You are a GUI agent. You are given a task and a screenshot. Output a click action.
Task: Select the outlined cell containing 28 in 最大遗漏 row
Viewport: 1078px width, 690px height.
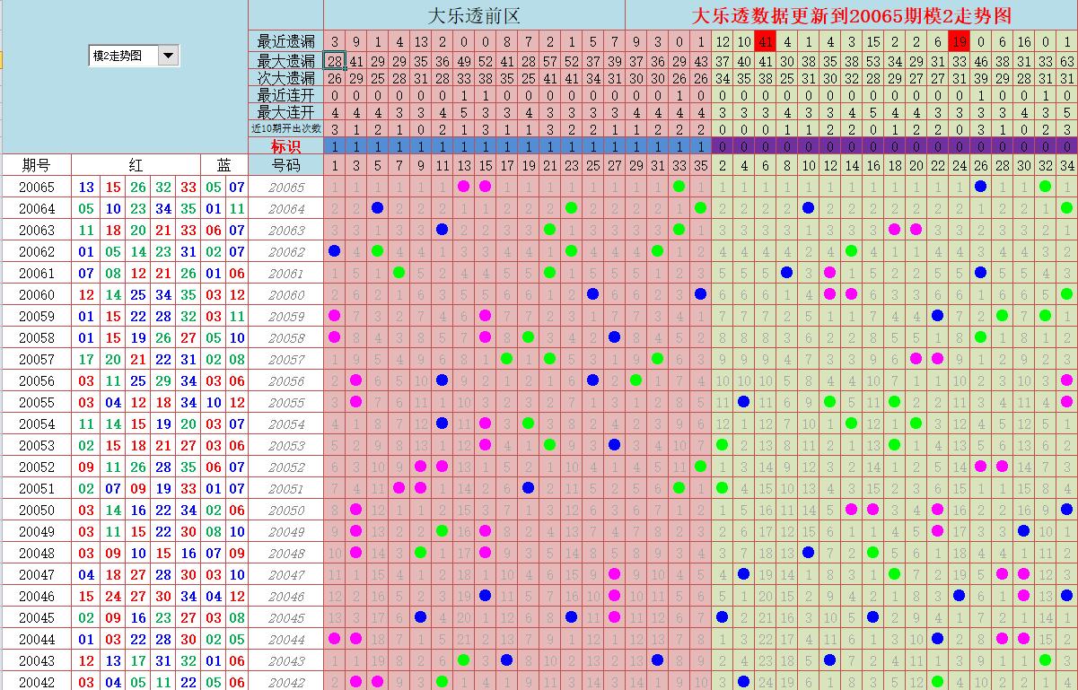335,61
